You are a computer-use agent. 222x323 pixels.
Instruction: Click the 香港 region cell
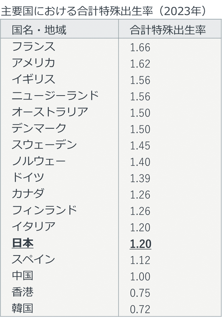click(x=23, y=292)
